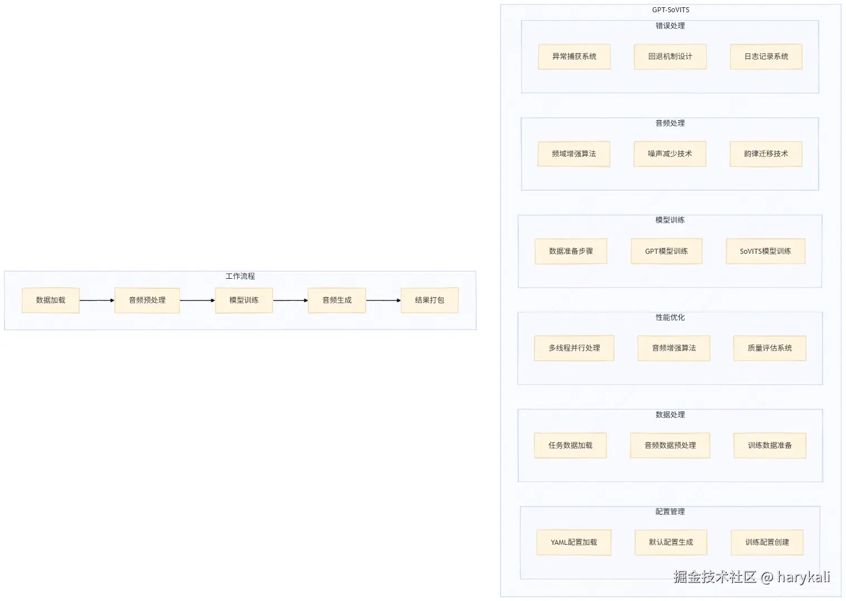Select the 工作流程 group title
The image size is (846, 601).
(x=240, y=277)
